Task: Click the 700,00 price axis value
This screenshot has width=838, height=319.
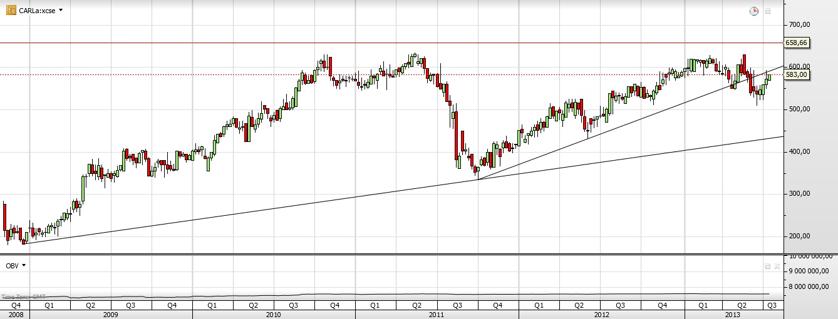Action: coord(800,24)
